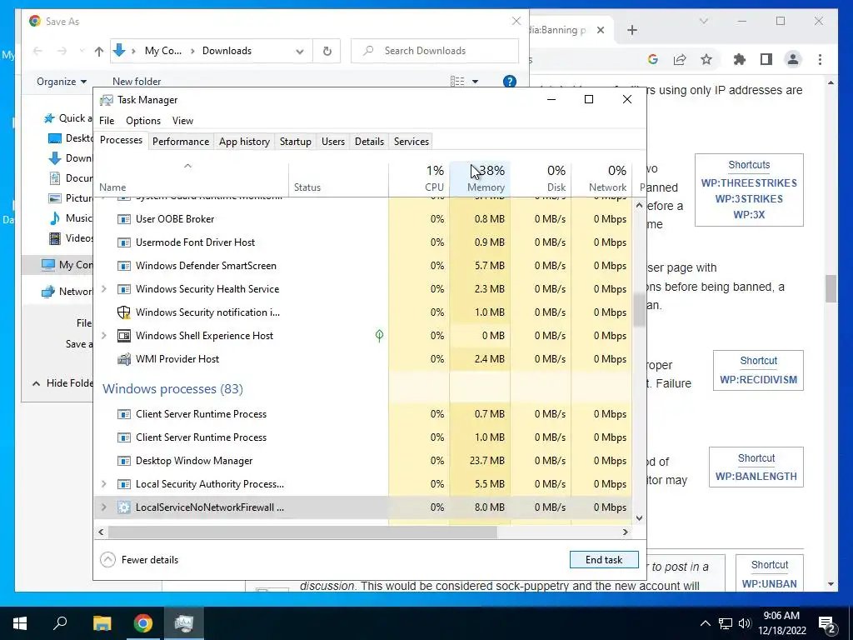Screen dimensions: 853x640
Task: Switch to the Details tab
Action: [x=369, y=142]
